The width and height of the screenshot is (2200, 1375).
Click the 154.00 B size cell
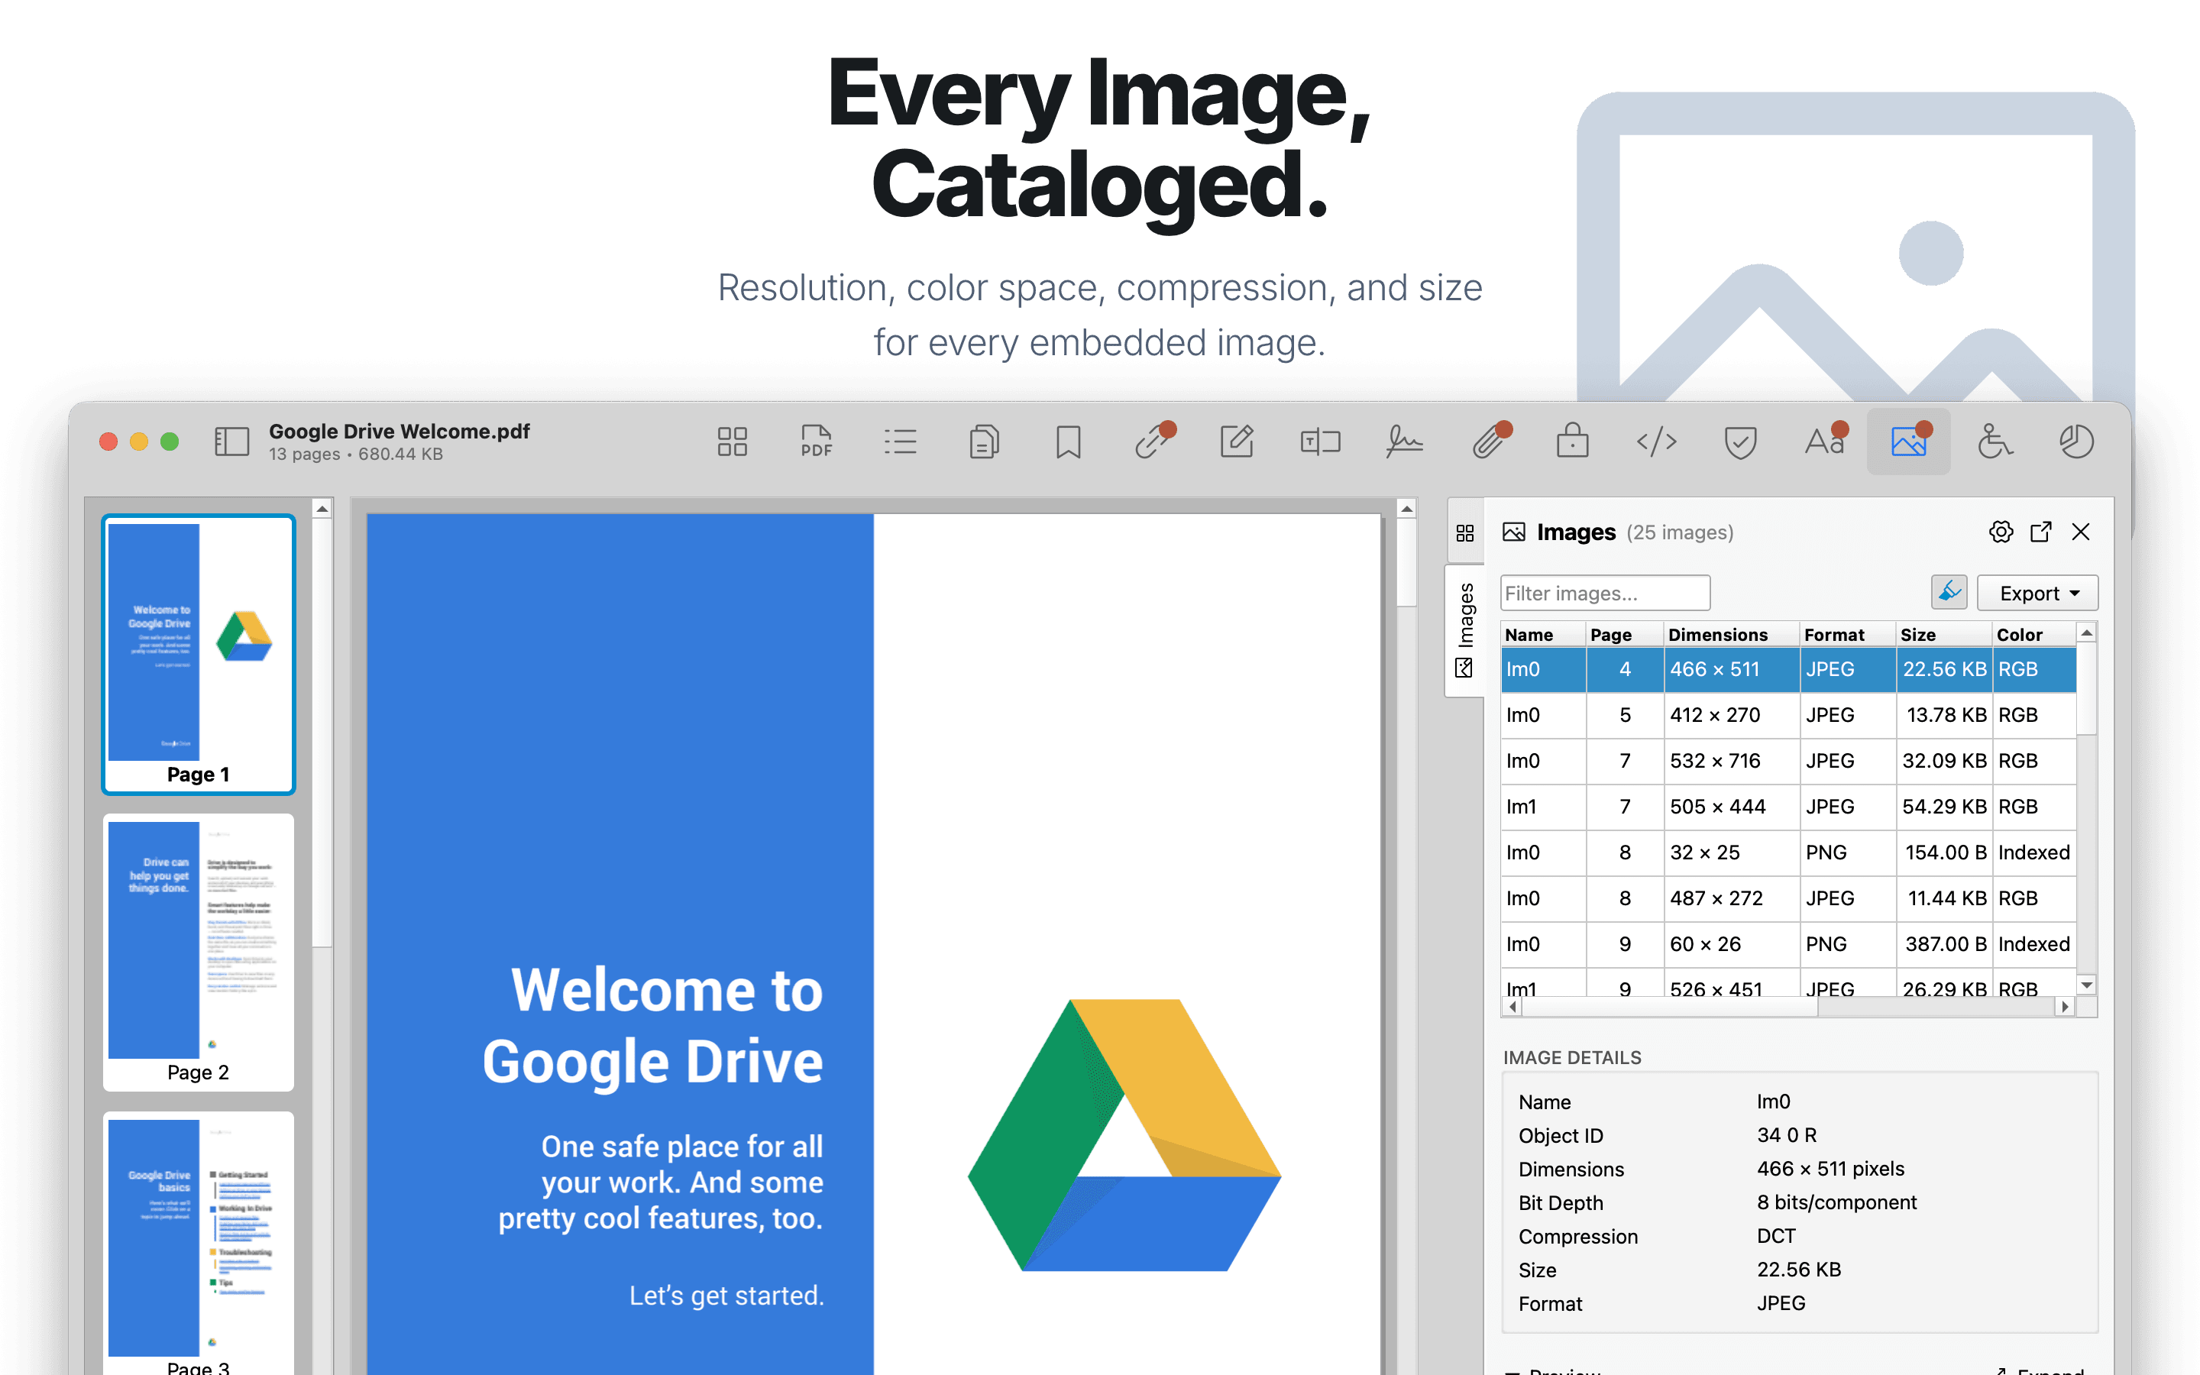click(x=1943, y=853)
